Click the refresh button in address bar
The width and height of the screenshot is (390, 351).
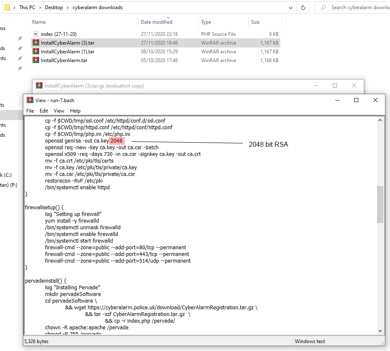tap(303, 8)
